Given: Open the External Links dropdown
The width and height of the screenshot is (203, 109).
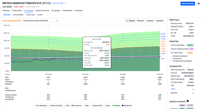Looking at the screenshot, I should point(59,3).
